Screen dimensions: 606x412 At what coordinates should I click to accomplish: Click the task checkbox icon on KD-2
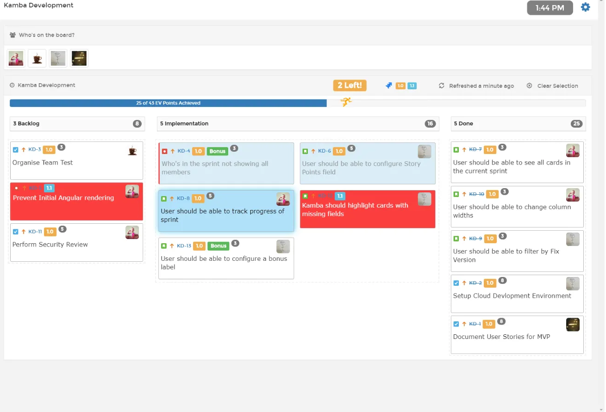tap(456, 283)
